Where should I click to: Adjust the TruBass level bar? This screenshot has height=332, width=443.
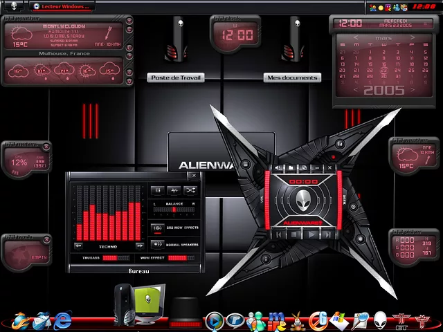point(116,258)
